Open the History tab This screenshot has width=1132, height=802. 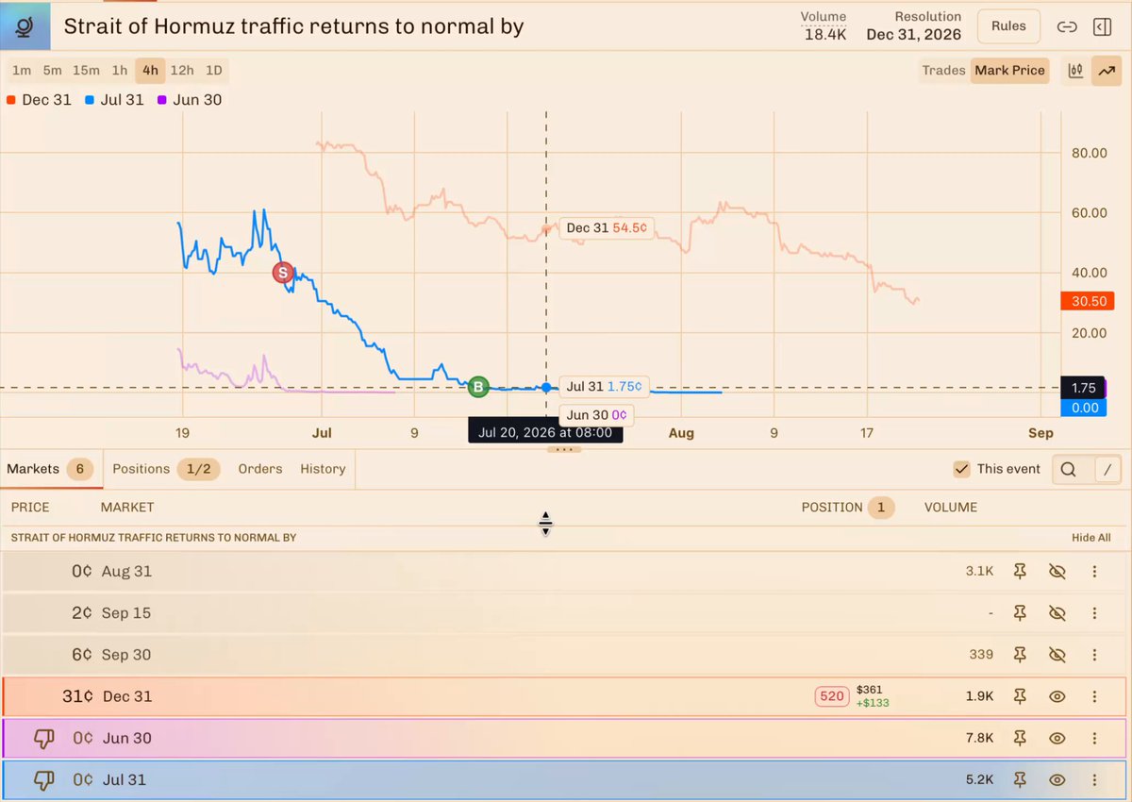323,469
